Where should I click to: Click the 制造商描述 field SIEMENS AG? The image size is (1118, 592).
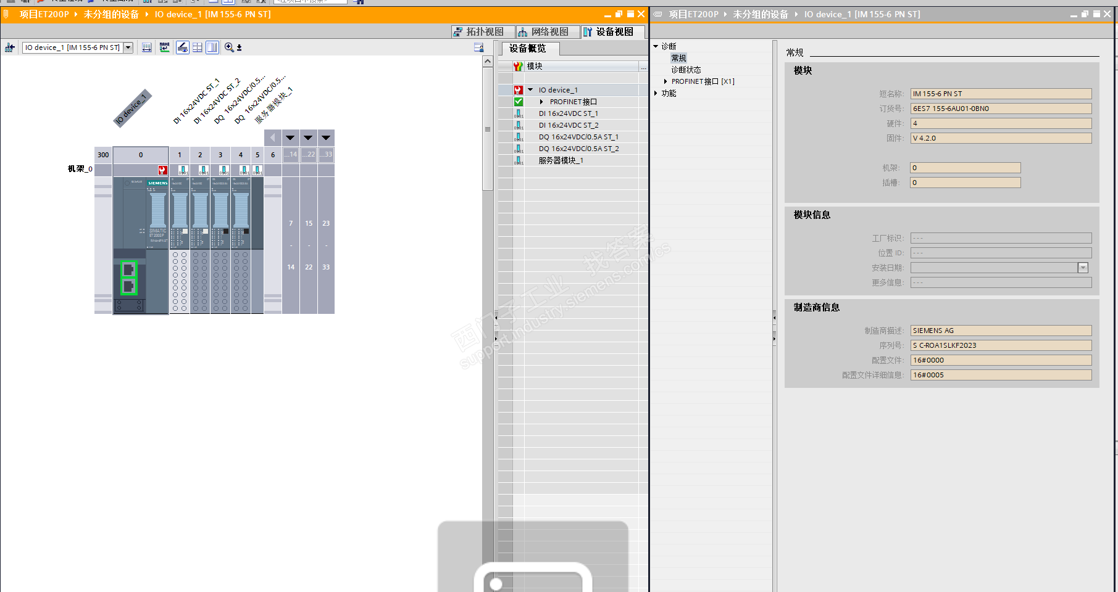click(1001, 331)
